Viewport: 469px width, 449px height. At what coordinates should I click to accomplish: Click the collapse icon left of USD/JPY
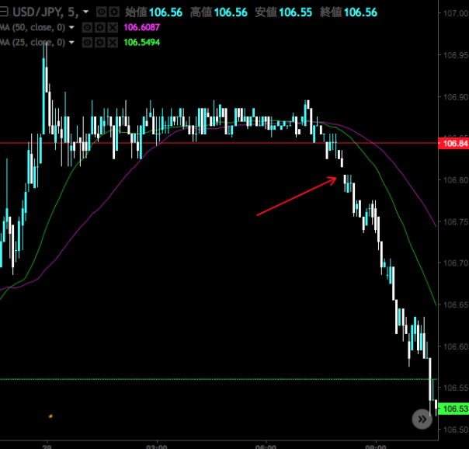(x=4, y=12)
